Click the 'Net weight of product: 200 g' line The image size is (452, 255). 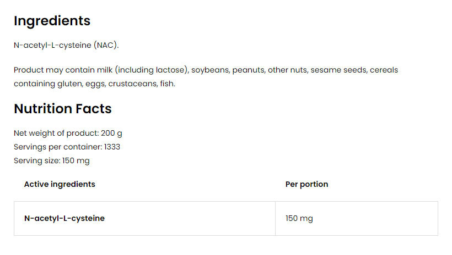(x=68, y=134)
